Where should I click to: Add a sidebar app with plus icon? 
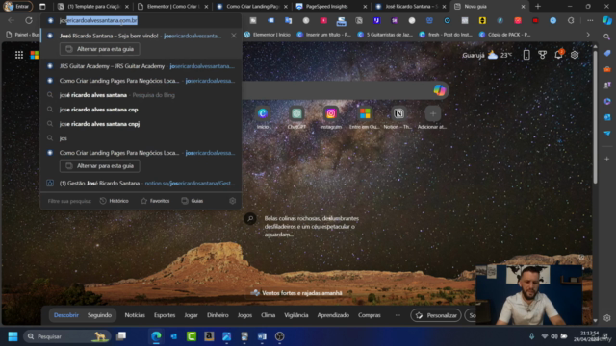pyautogui.click(x=607, y=159)
